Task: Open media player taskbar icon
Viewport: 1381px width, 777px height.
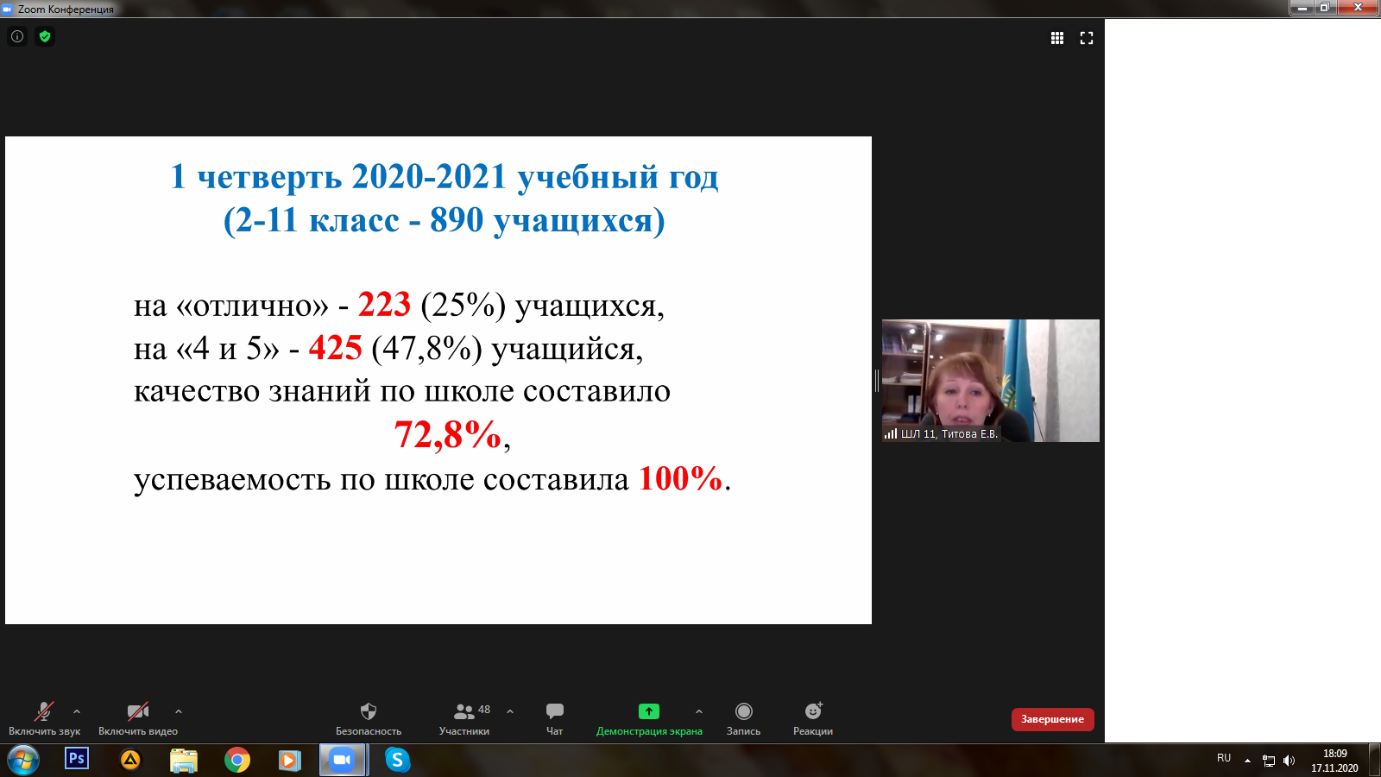Action: click(x=289, y=760)
